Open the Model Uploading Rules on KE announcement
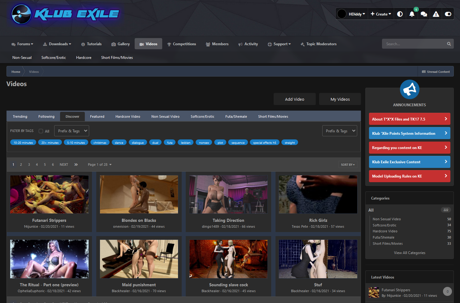Image resolution: width=460 pixels, height=303 pixels. [410, 176]
